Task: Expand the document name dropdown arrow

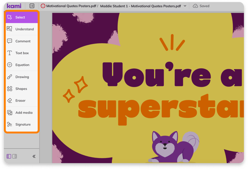Action: coord(185,6)
